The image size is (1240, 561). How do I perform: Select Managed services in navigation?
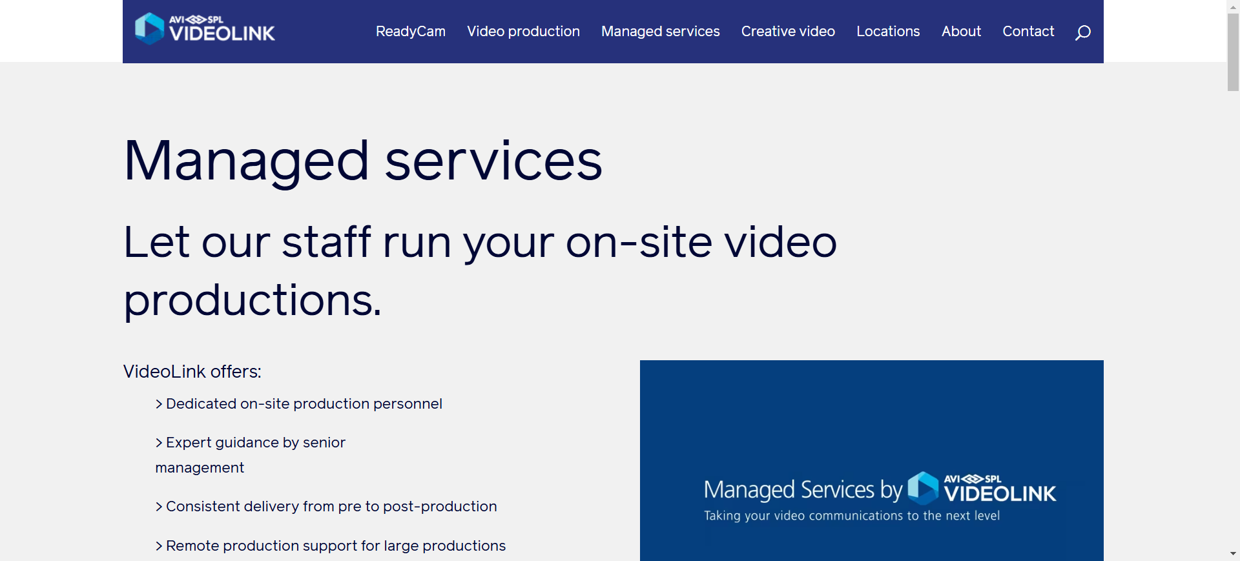click(660, 32)
